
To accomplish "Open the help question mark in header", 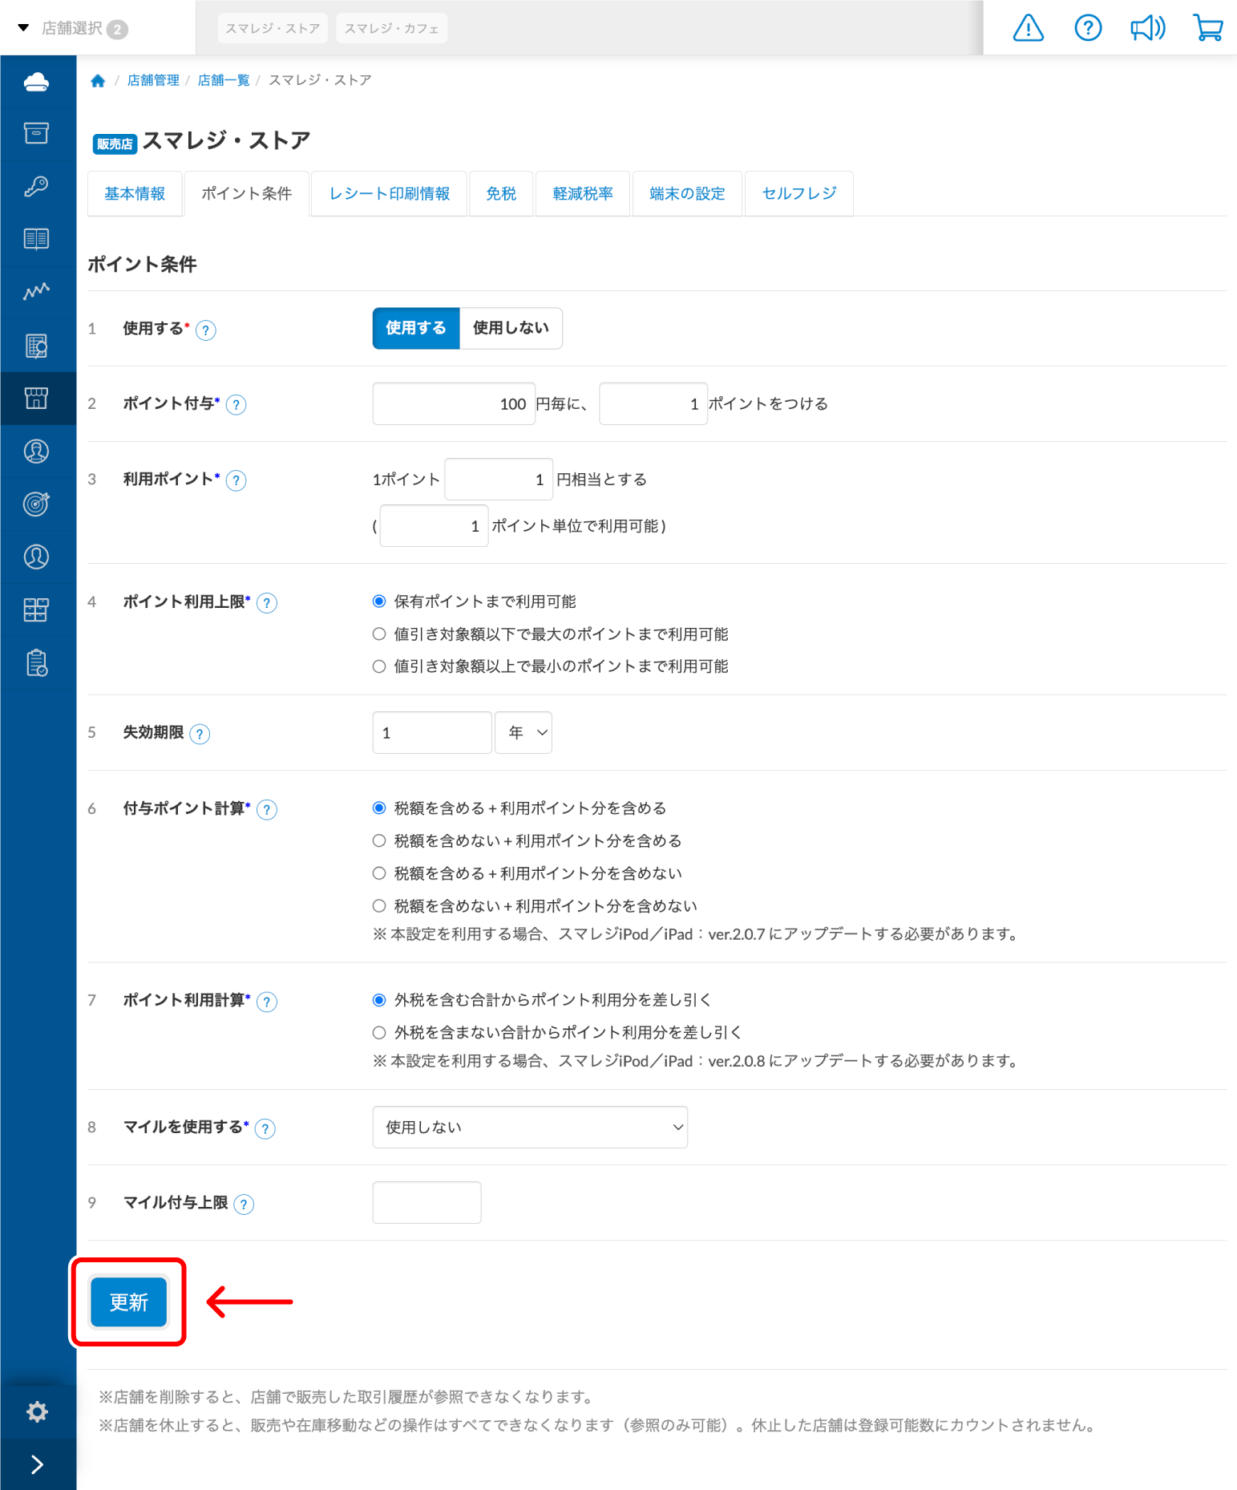I will coord(1087,28).
